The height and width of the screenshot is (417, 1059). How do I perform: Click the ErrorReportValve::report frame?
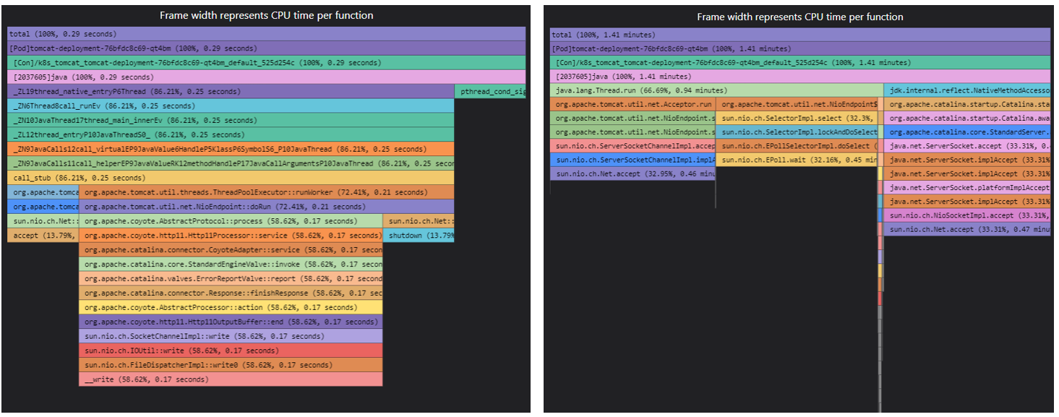[231, 278]
